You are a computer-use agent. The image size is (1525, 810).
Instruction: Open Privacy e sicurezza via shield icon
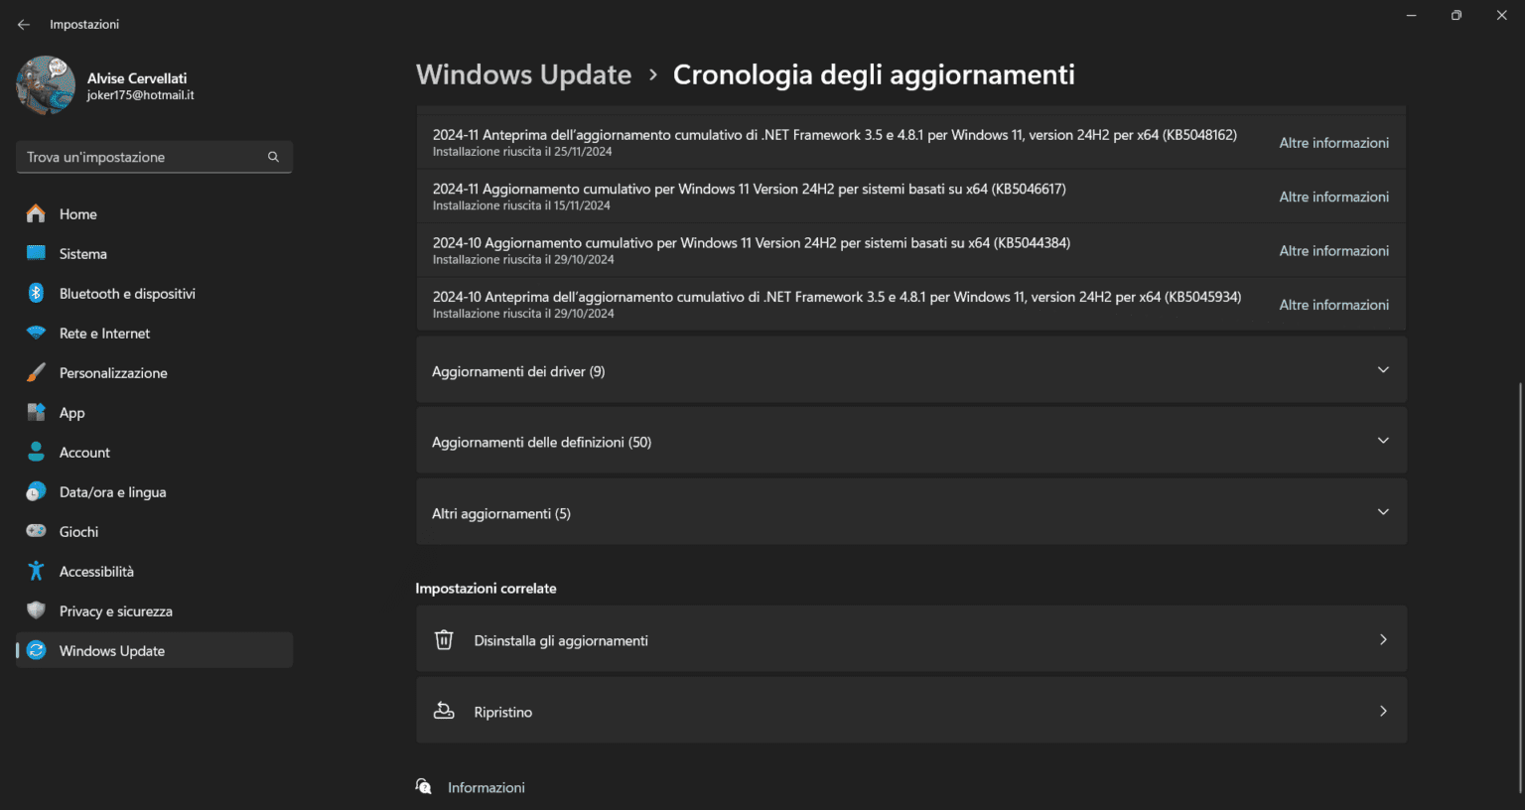(37, 610)
